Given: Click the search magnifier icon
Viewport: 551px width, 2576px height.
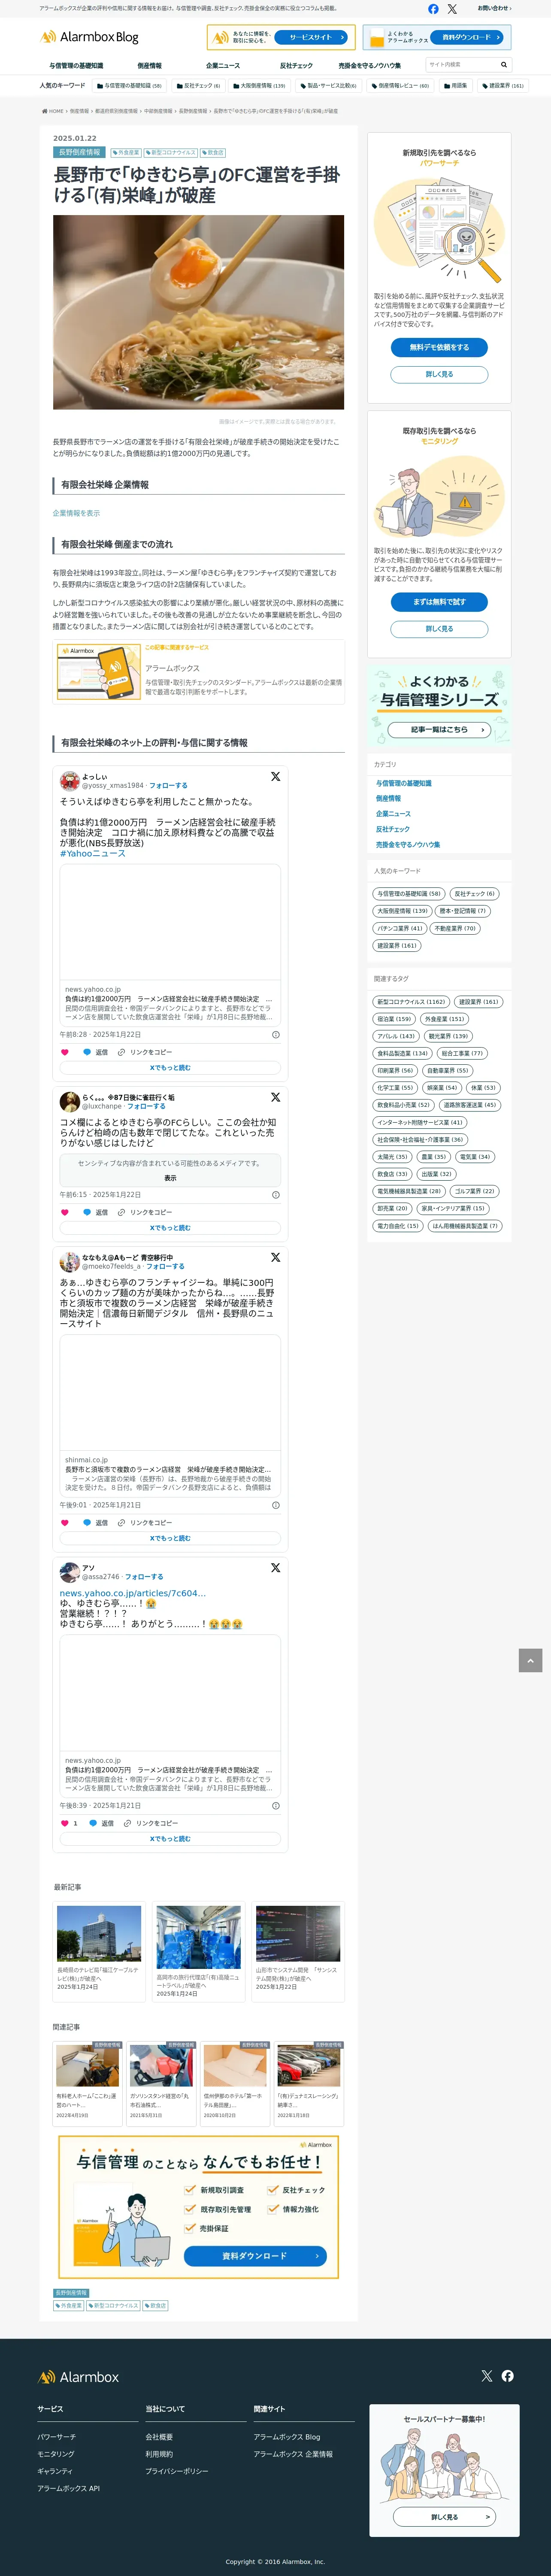Looking at the screenshot, I should pos(503,64).
